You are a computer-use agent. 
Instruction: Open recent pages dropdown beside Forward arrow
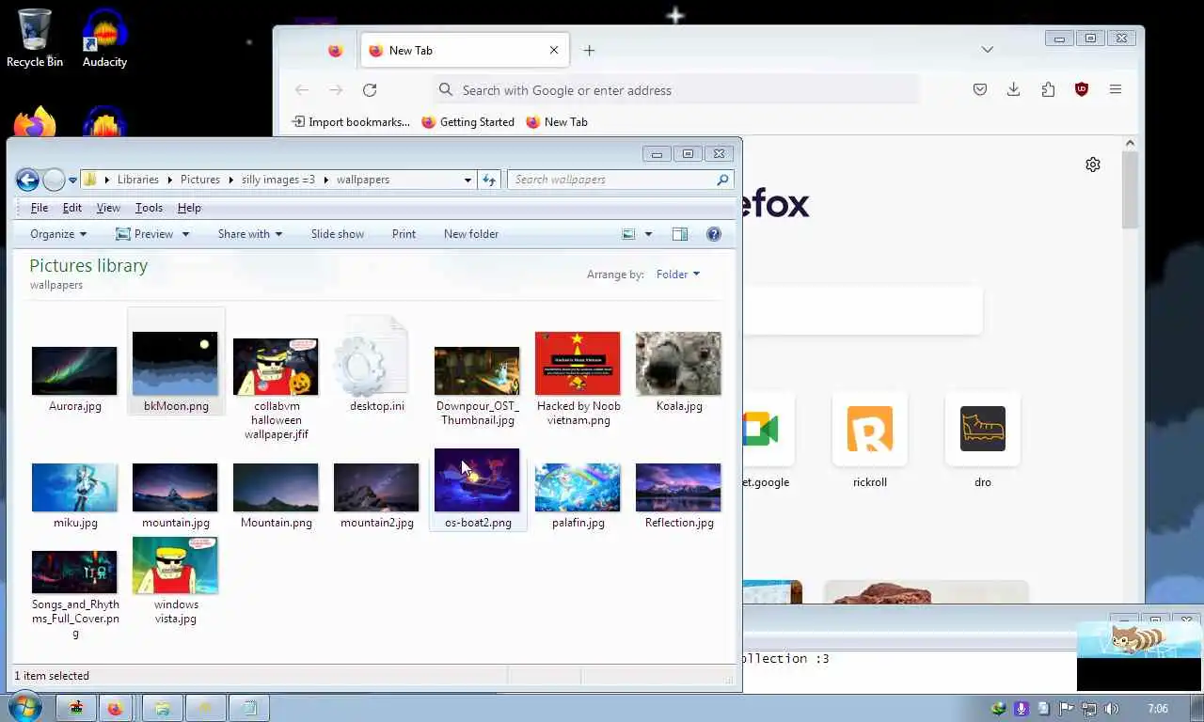point(72,180)
